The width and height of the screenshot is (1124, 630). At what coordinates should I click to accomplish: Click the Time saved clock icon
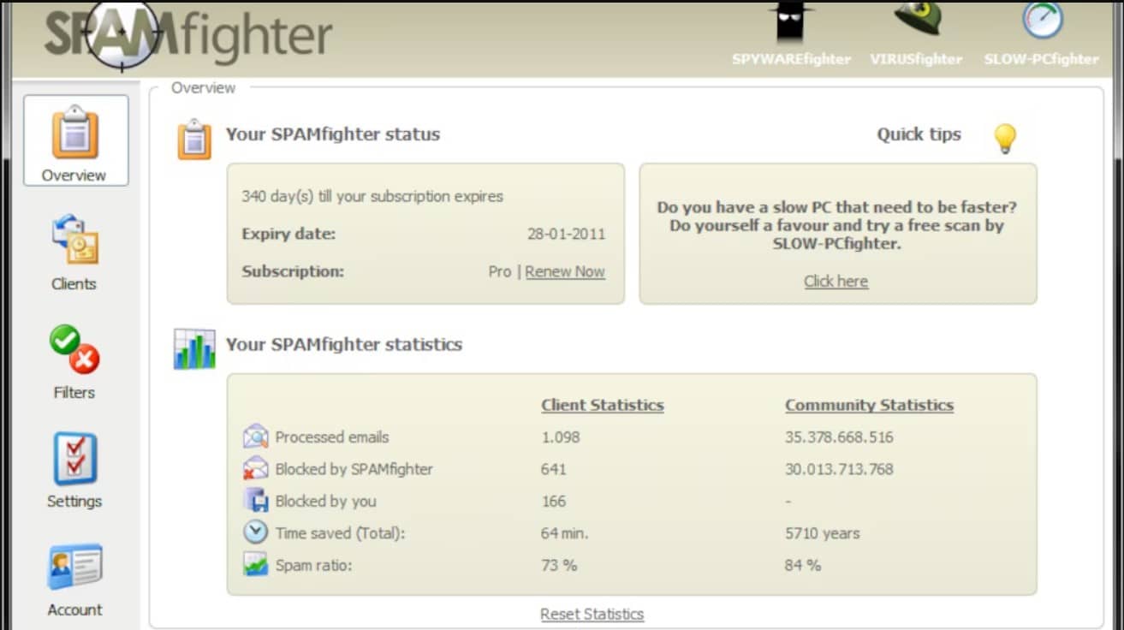(x=255, y=532)
